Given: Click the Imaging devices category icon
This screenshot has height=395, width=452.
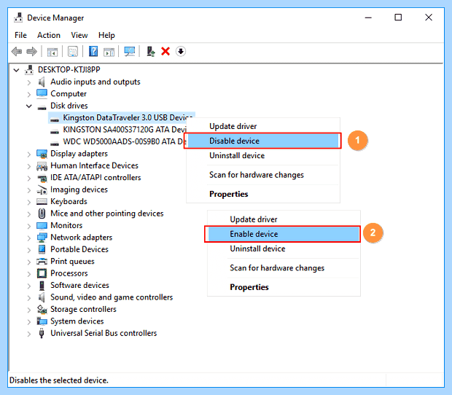Looking at the screenshot, I should 42,189.
